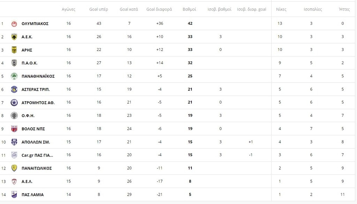Image resolution: width=357 pixels, height=204 pixels.
Task: Click the Atromitos star crest icon
Action: coord(14,103)
